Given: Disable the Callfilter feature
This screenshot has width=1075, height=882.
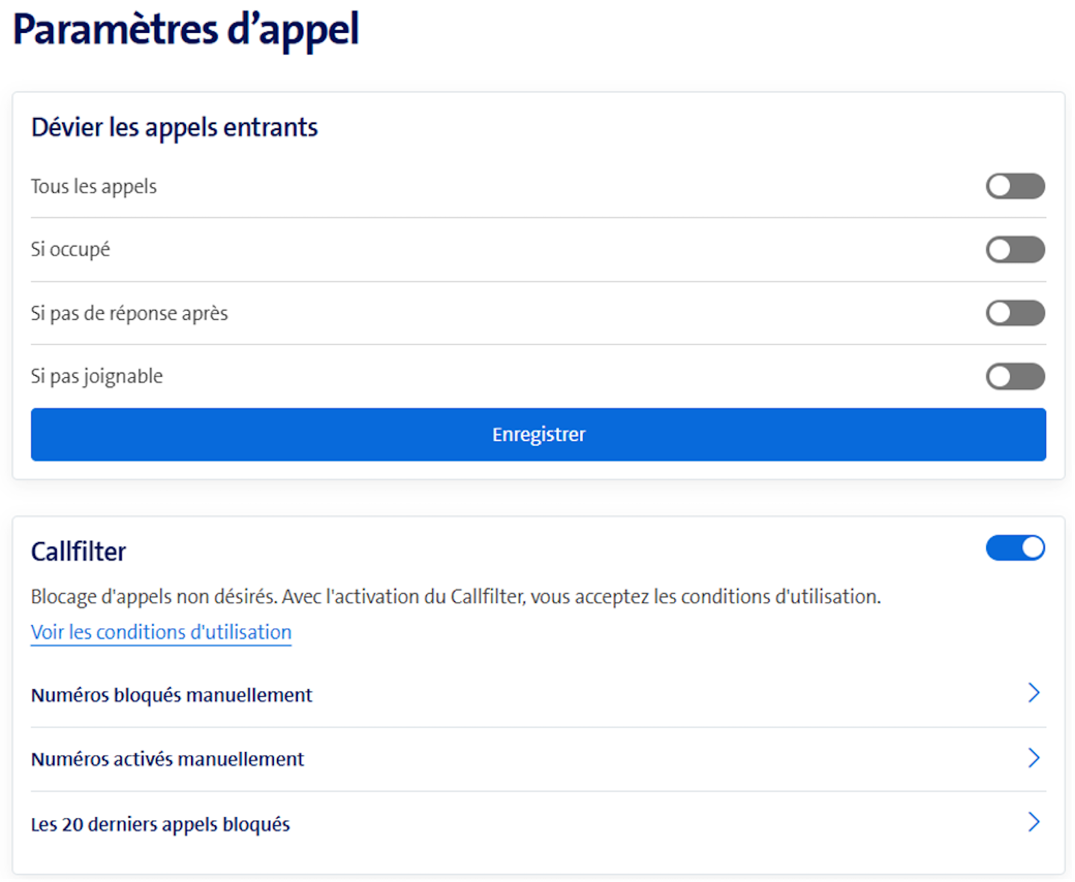Looking at the screenshot, I should pos(1015,547).
